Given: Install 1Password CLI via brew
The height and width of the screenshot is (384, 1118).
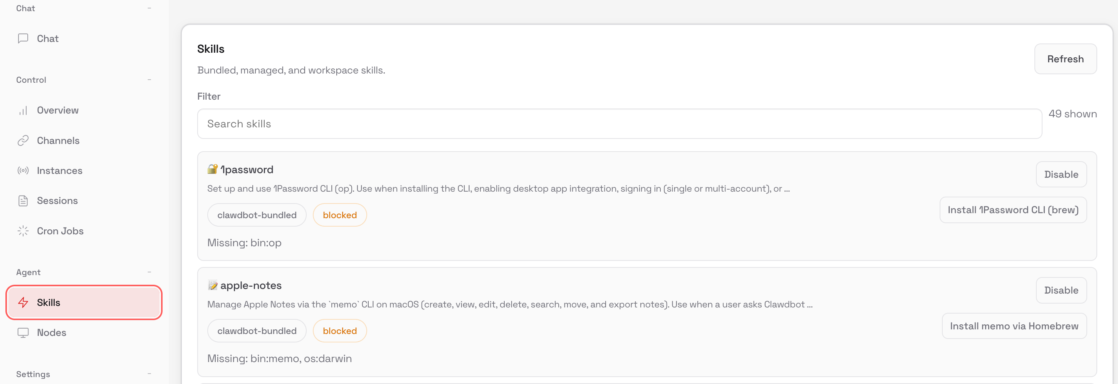Looking at the screenshot, I should tap(1012, 210).
